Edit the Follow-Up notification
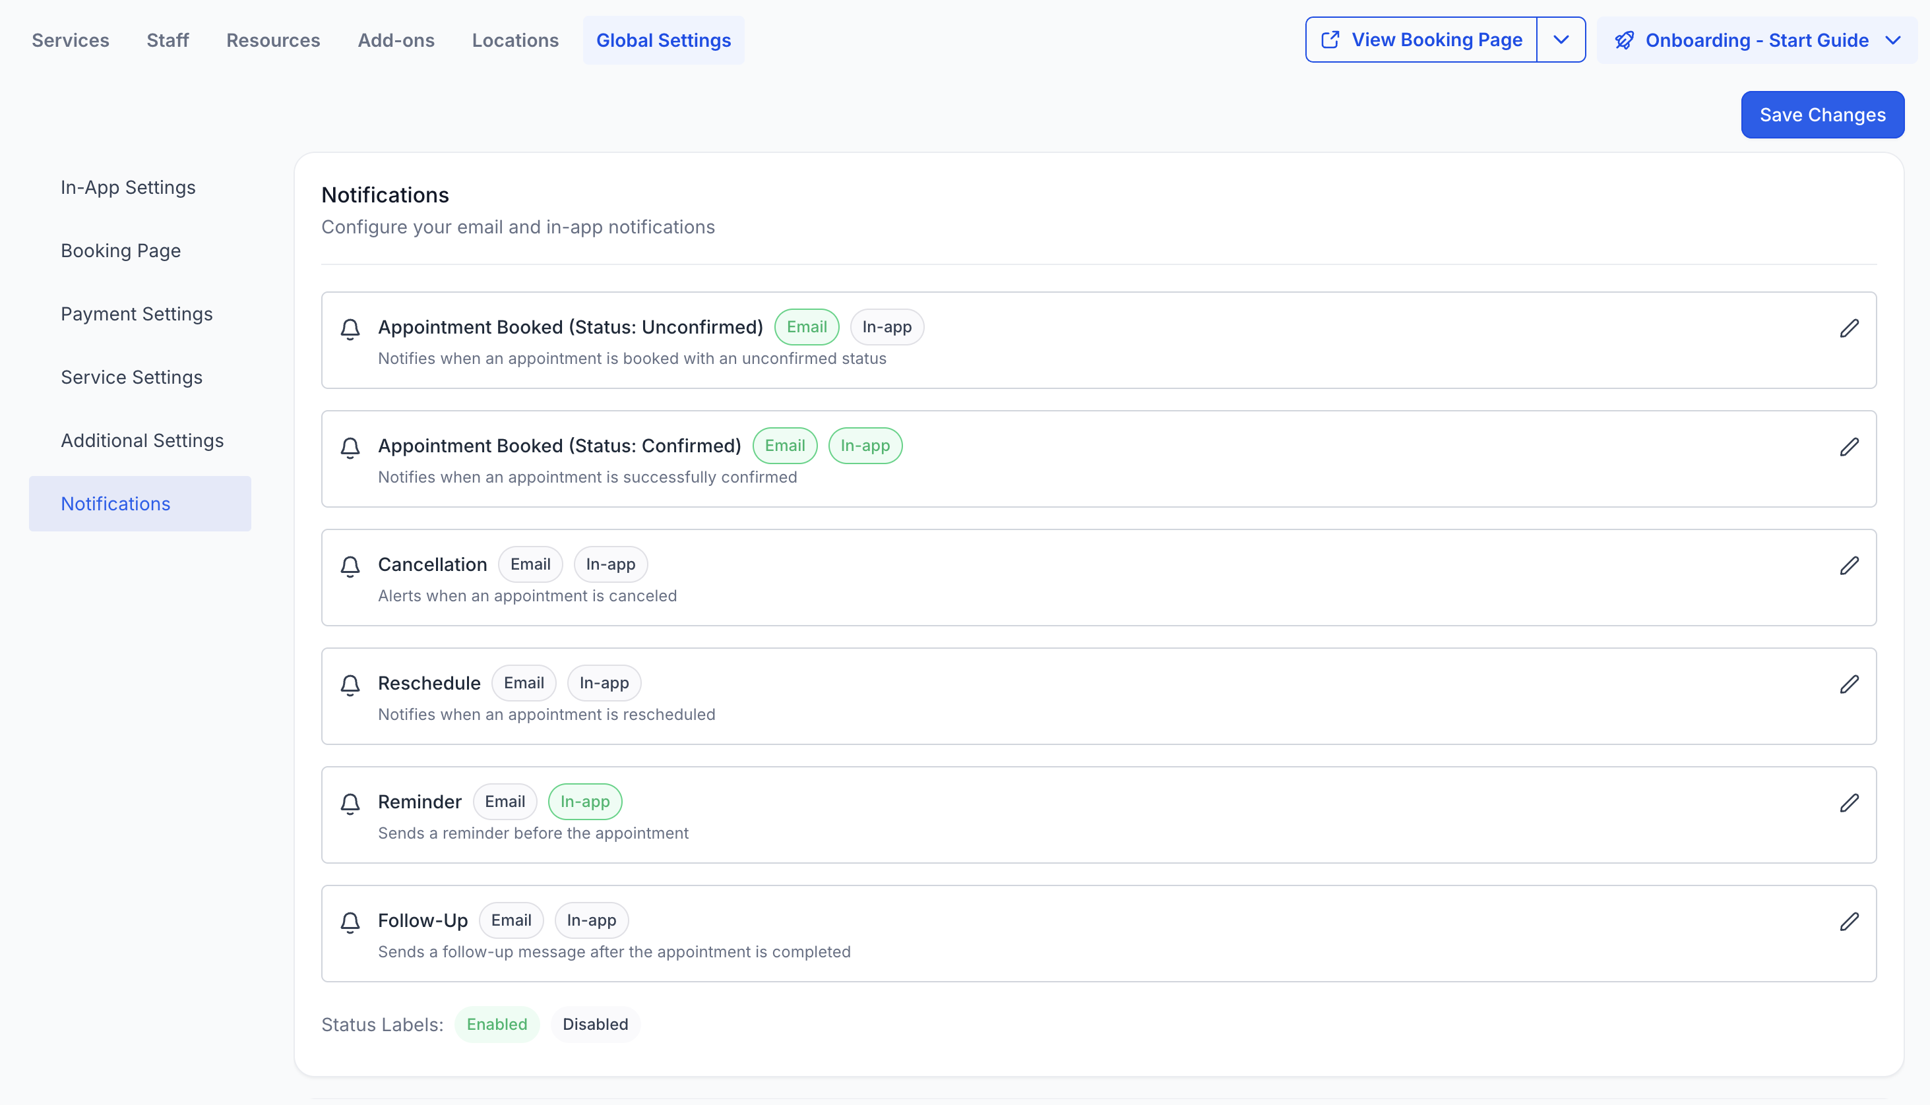This screenshot has height=1105, width=1930. click(1849, 921)
